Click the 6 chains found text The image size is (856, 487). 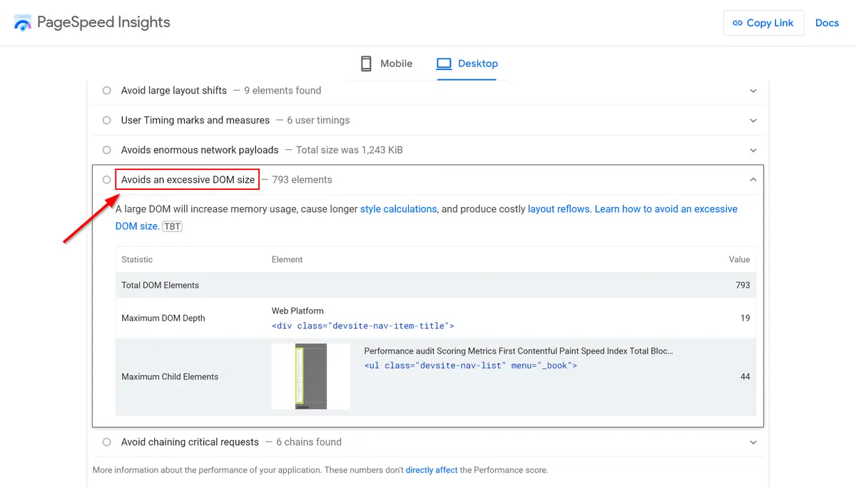pos(309,442)
